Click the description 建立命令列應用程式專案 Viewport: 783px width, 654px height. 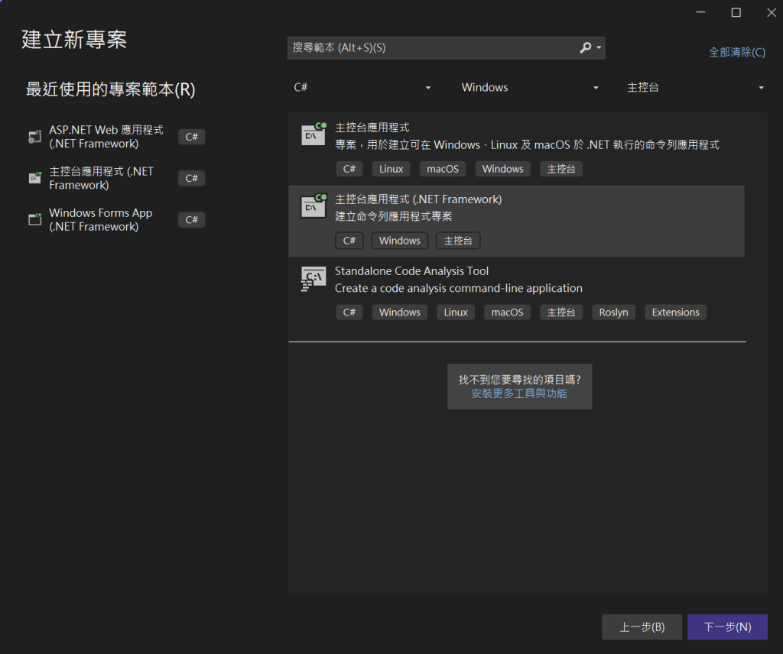394,216
